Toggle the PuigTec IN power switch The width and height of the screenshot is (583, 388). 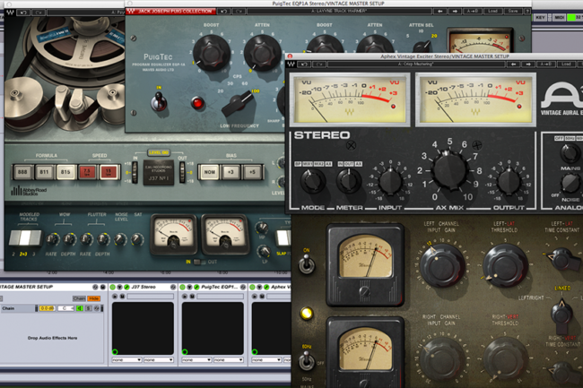coord(161,102)
